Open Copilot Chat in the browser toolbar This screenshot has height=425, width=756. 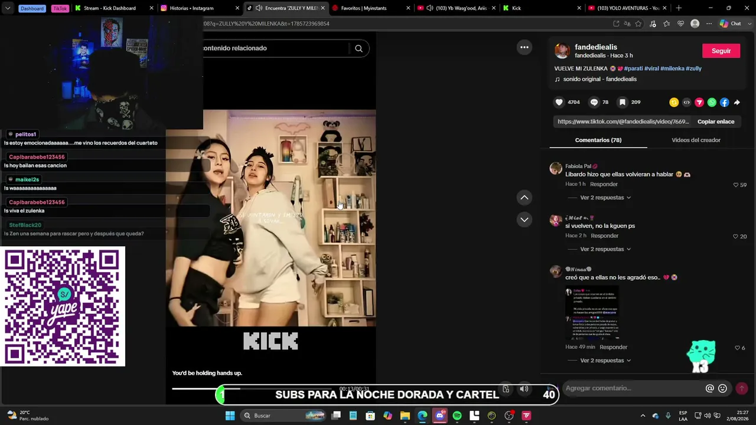click(x=730, y=24)
